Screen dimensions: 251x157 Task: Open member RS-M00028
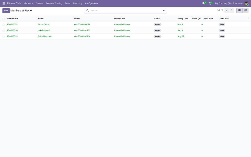[x=12, y=25]
